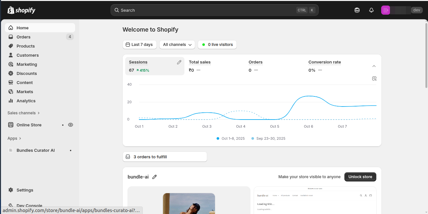The height and width of the screenshot is (214, 428).
Task: Toggle Oct 1–8, 2025 legend series
Action: [x=231, y=138]
